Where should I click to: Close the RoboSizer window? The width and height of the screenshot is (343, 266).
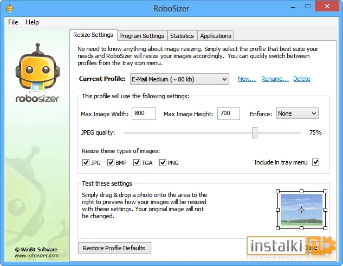[327, 7]
